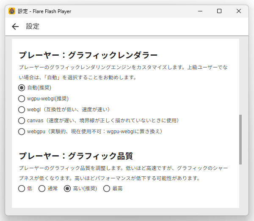Close the Flare Flash Player settings window
254x221 pixels.
pyautogui.click(x=239, y=11)
